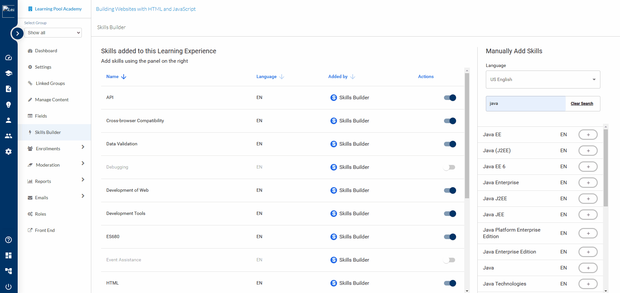The image size is (620, 293).
Task: Open the gear settings icon in left rail
Action: tap(9, 152)
